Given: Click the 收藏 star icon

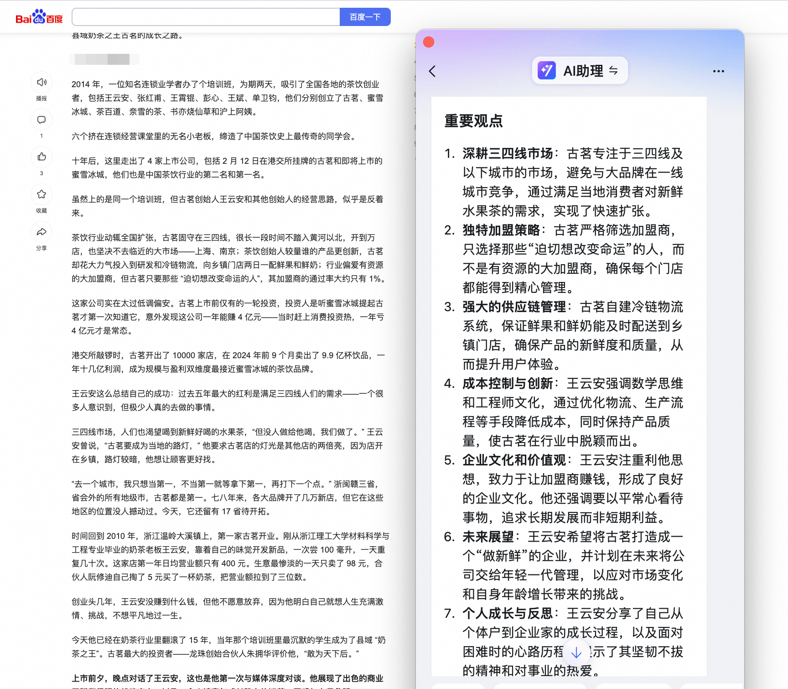Looking at the screenshot, I should pyautogui.click(x=41, y=194).
